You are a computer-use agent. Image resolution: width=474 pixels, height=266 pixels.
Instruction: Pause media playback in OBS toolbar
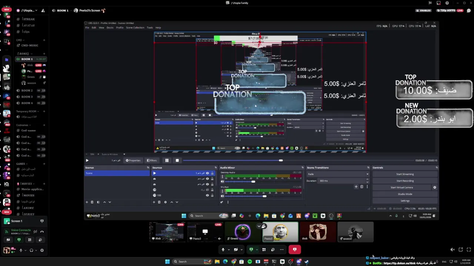pos(167,160)
